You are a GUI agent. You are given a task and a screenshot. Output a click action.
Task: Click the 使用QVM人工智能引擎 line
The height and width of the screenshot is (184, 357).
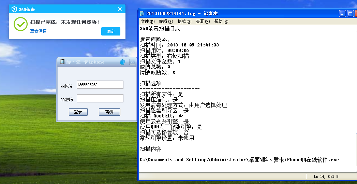(171, 127)
